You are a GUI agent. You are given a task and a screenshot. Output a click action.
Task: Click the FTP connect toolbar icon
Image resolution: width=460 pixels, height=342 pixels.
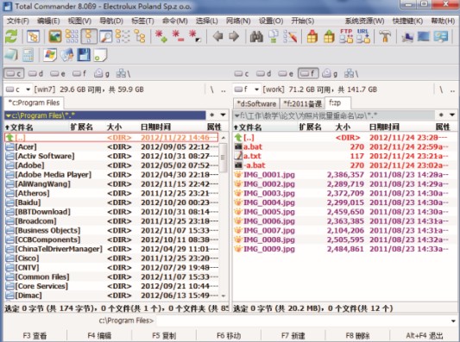point(346,36)
